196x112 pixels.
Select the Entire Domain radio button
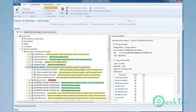[x=23, y=21]
